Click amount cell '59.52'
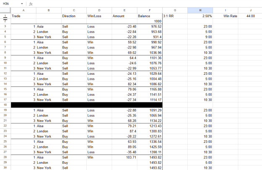Screen dimensions: 262x170 [125, 42]
